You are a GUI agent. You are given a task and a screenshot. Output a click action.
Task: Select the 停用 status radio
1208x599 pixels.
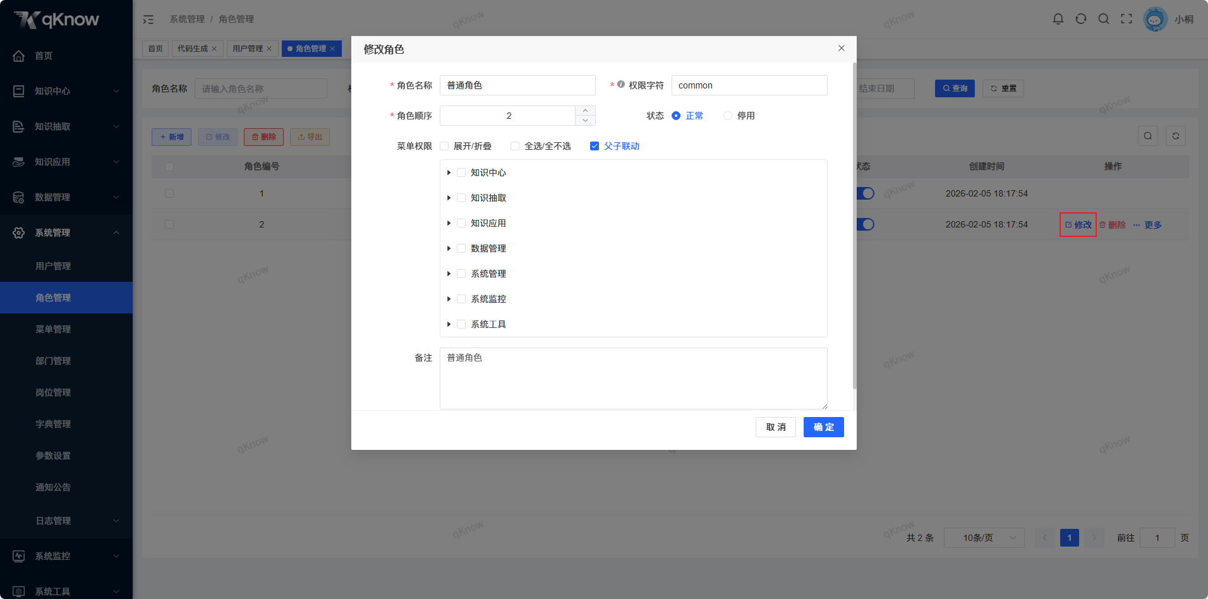coord(728,116)
